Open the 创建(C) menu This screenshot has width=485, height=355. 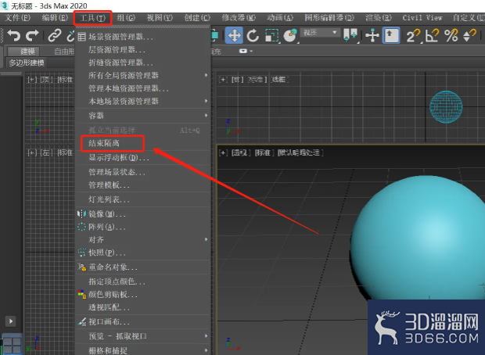(197, 18)
